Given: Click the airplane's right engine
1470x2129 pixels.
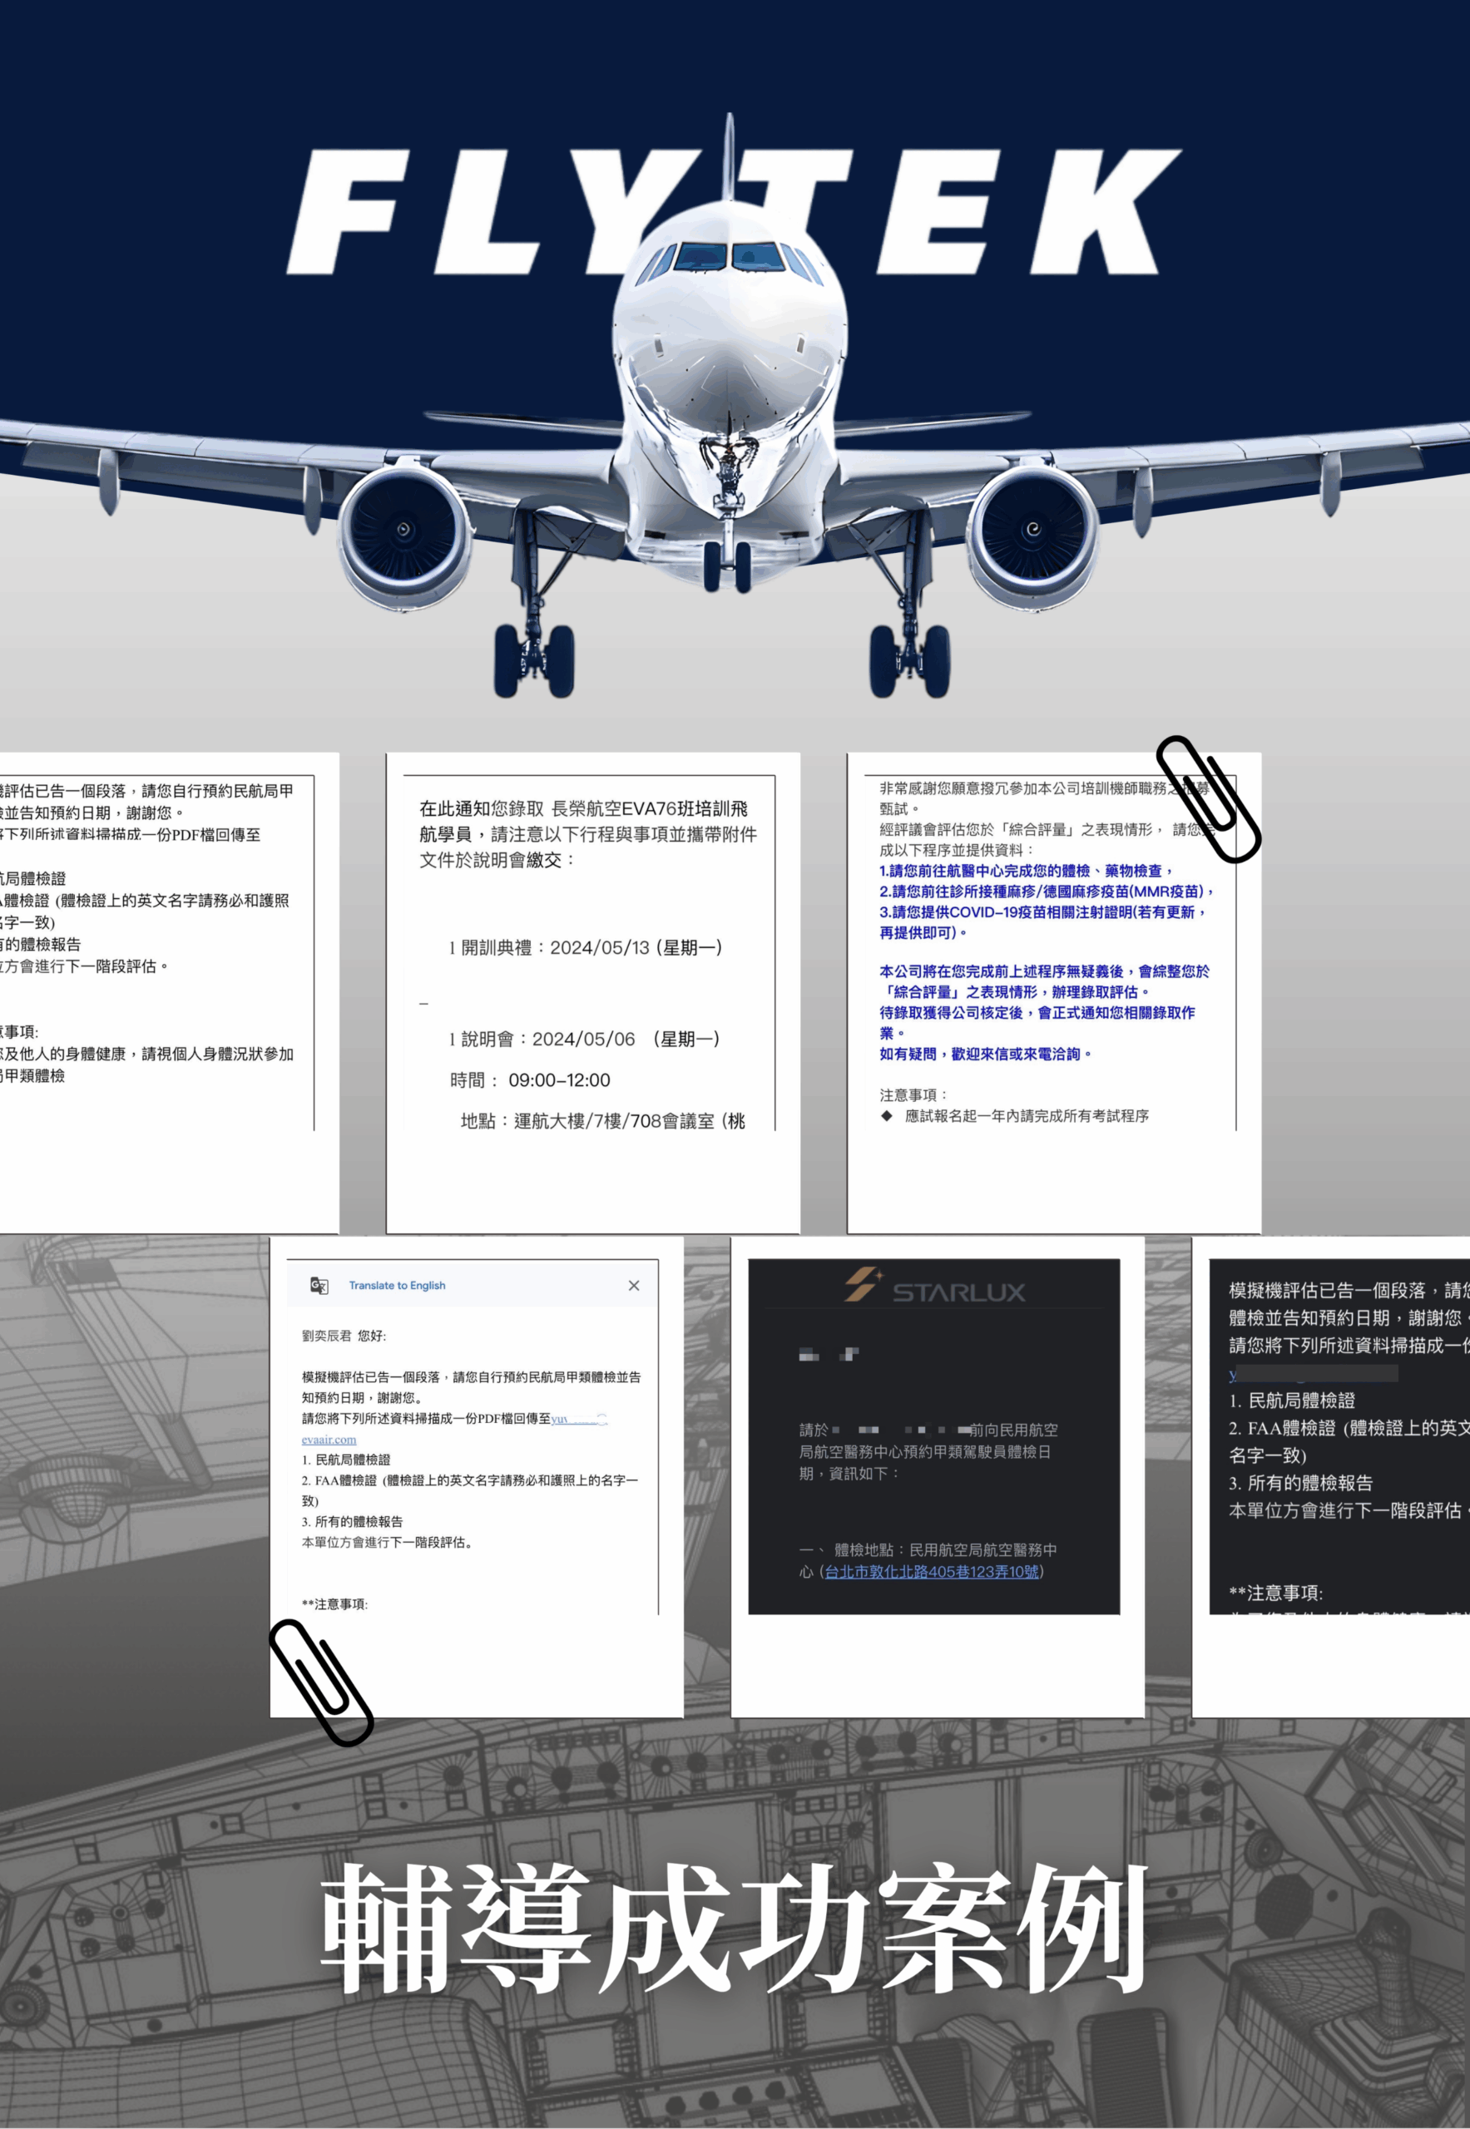Looking at the screenshot, I should tap(1032, 531).
